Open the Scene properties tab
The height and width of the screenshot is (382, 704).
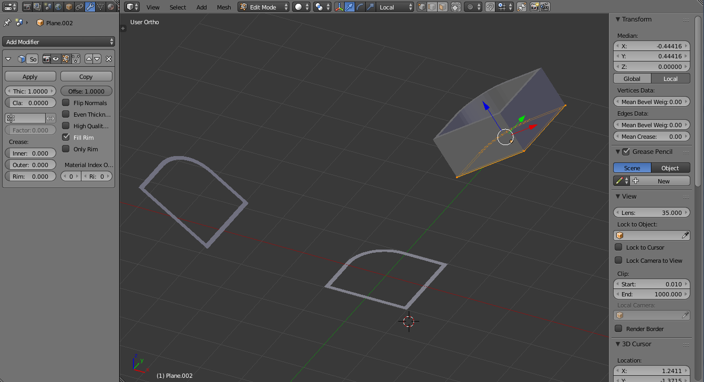(x=48, y=7)
